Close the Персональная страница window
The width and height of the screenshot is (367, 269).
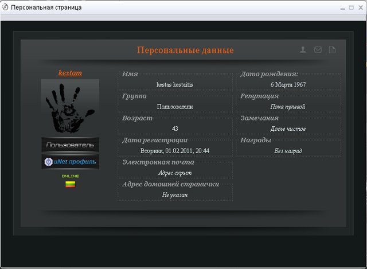click(361, 7)
